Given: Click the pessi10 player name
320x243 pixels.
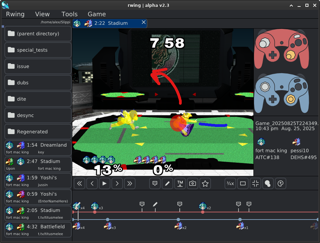Looking at the screenshot, I should 300,150.
